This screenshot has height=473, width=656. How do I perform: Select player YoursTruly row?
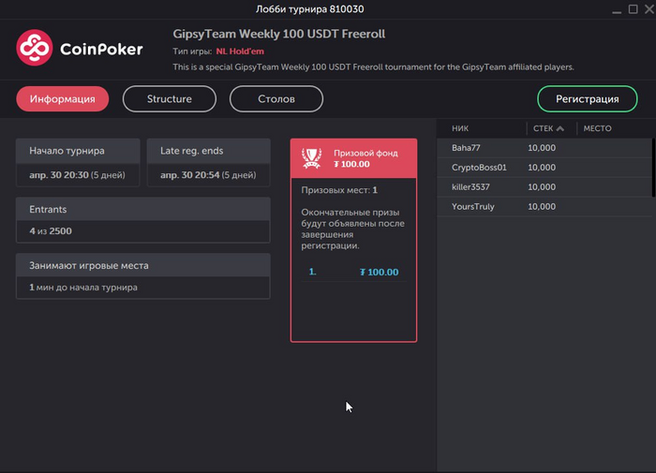click(x=544, y=207)
